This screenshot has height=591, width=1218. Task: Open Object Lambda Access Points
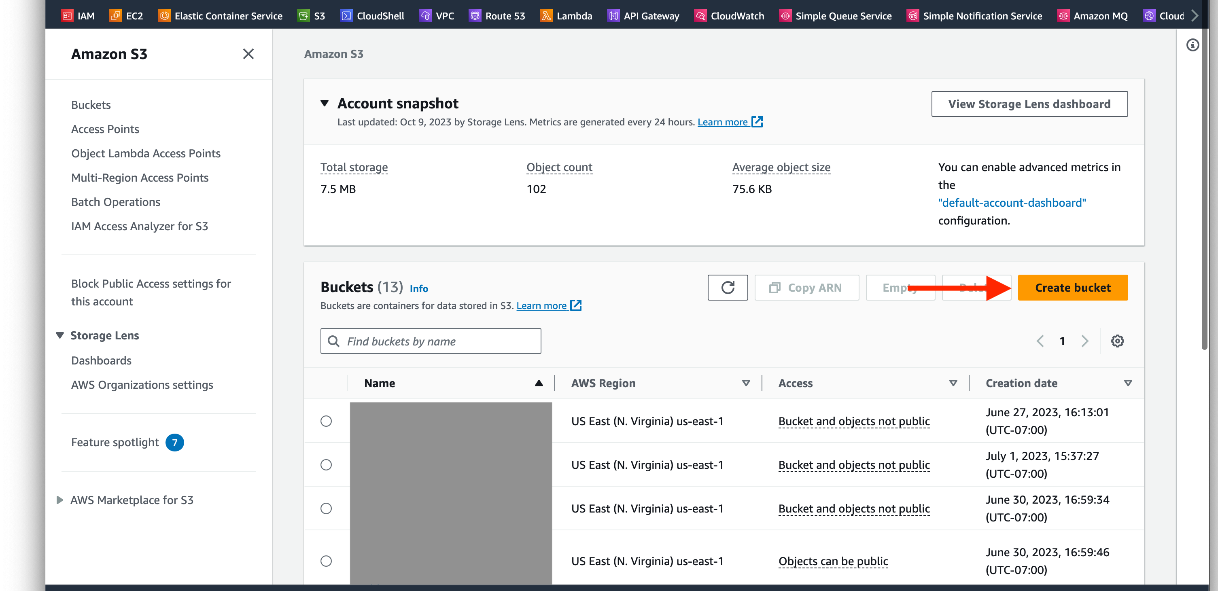point(146,153)
